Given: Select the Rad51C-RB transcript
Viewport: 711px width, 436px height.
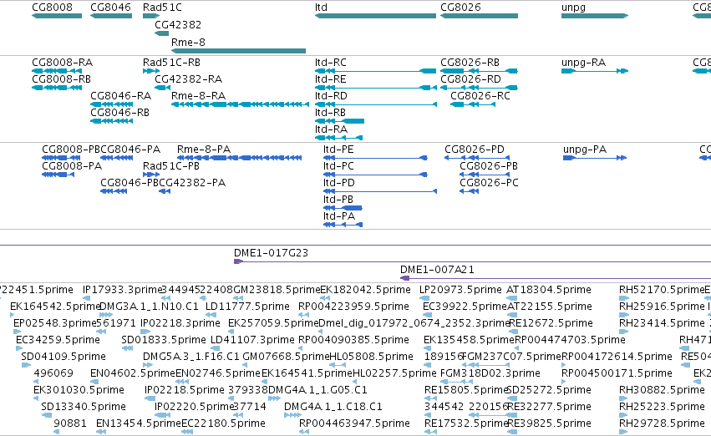Looking at the screenshot, I should click(151, 71).
